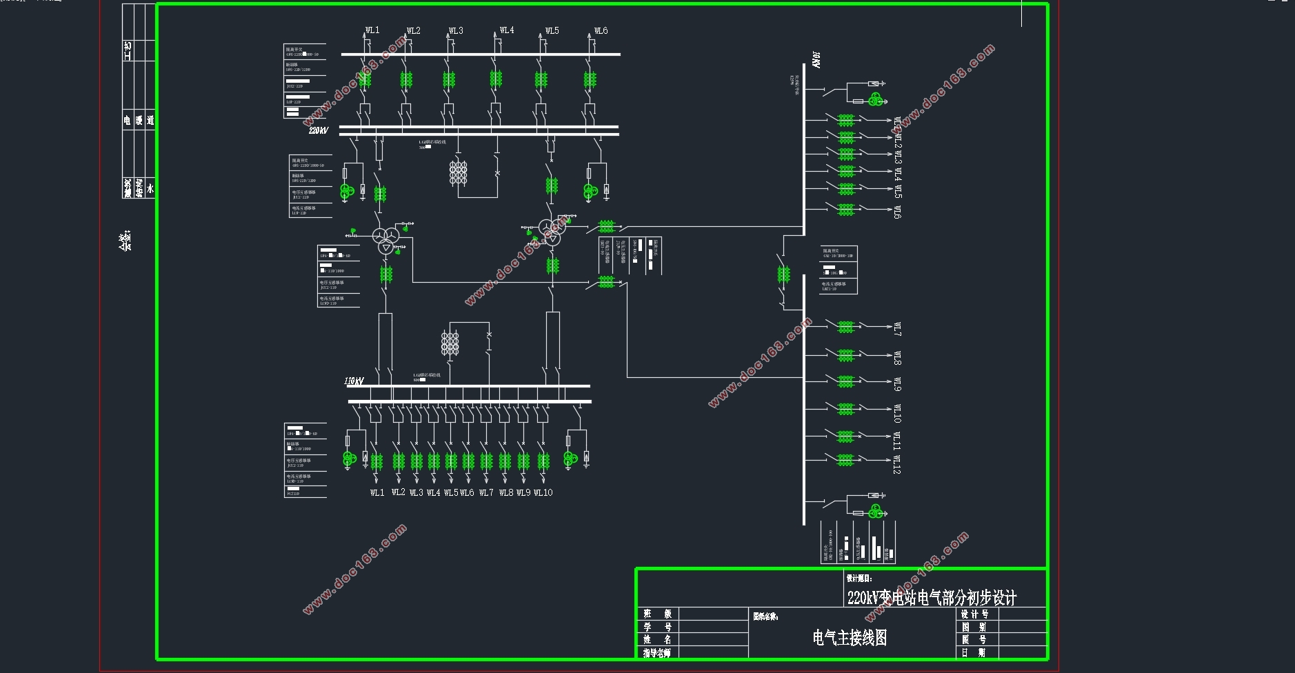
Task: Select the WL5 label above the 220kV lines
Action: coord(552,30)
